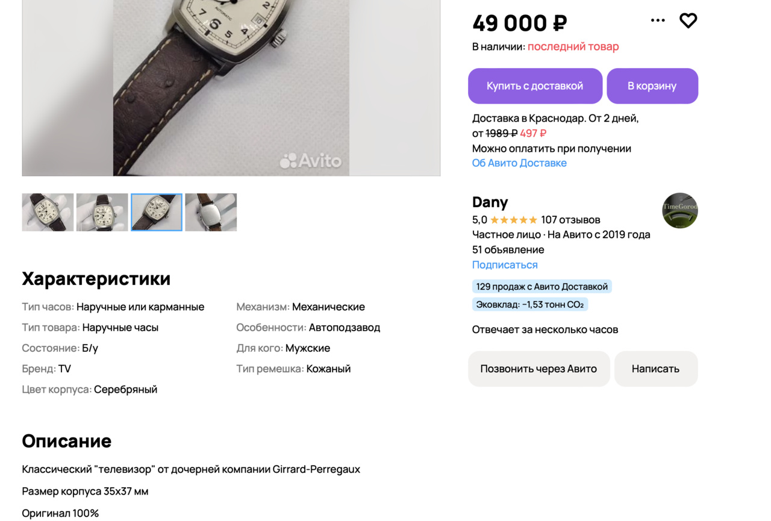Screen dimensions: 771x521
Task: Select the first watch photo thumbnail
Action: pyautogui.click(x=48, y=212)
